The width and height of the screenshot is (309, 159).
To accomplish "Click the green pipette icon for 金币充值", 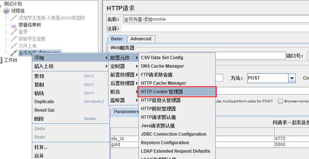I will (x=14, y=53).
